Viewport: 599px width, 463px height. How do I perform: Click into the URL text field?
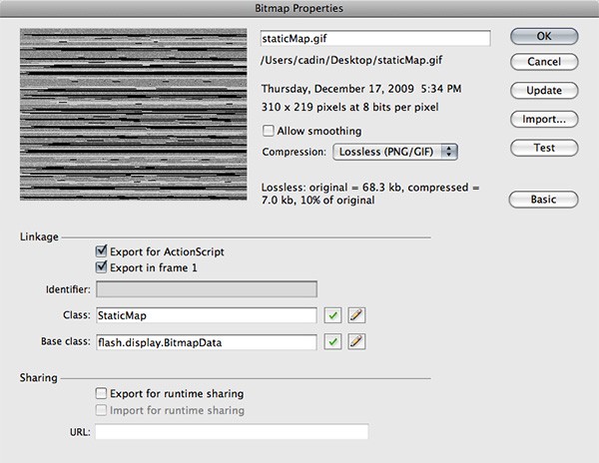coord(232,432)
